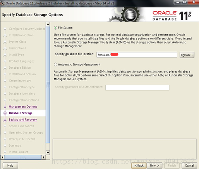This screenshot has height=169, width=199.
Task: Click Configuration Type step
Action: [x=22, y=87]
